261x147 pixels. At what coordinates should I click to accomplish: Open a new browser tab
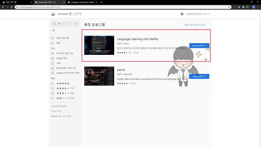click(x=101, y=2)
